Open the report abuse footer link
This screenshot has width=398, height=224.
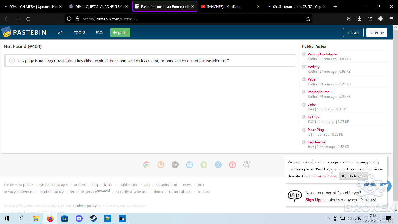[180, 192]
